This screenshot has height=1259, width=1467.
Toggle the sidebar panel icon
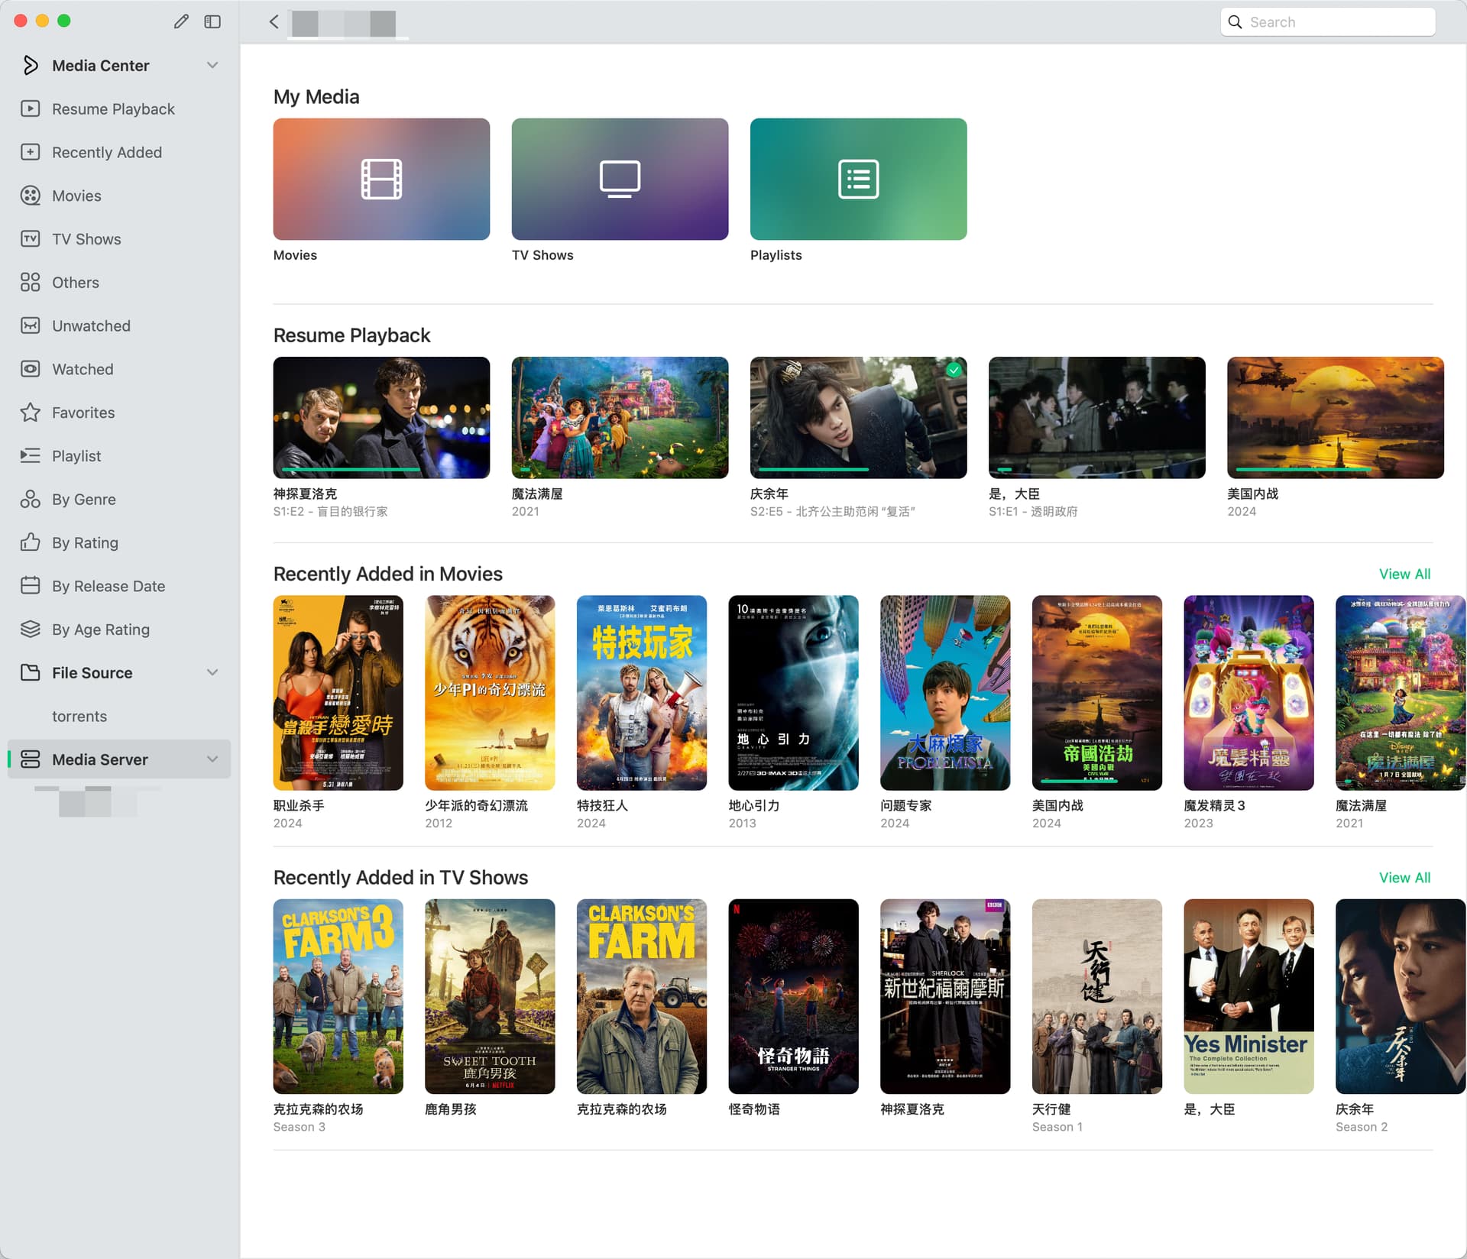(212, 21)
